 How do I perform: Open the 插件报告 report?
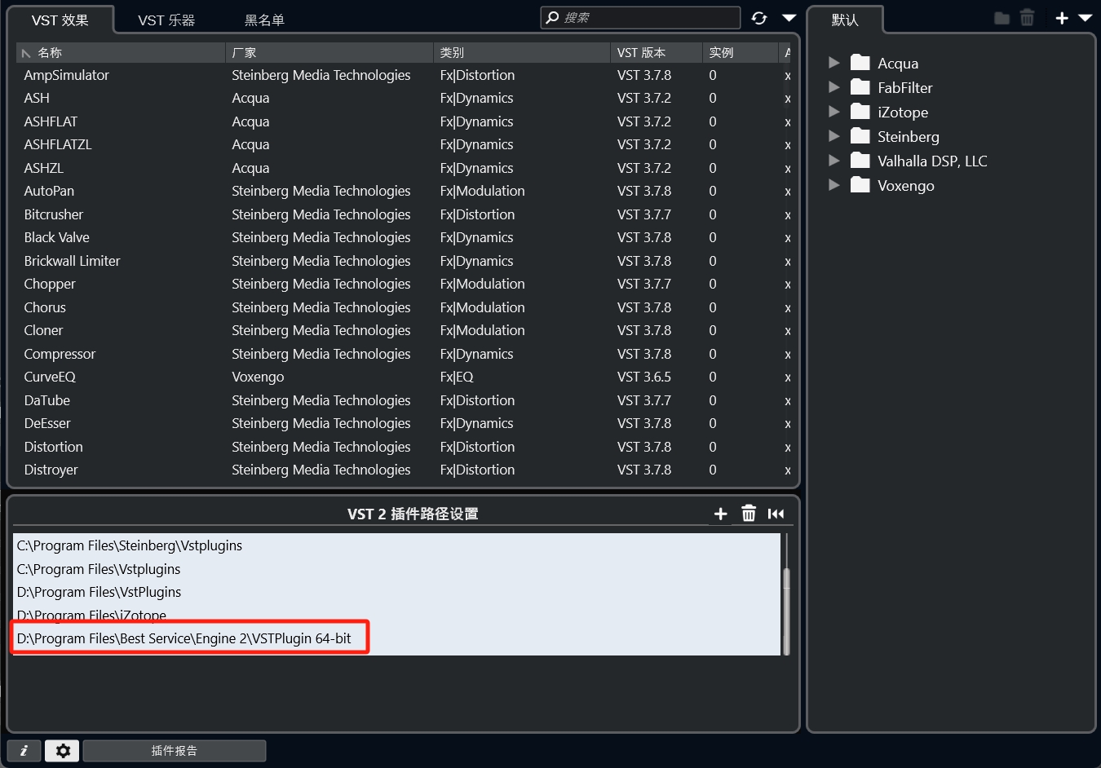(x=174, y=750)
